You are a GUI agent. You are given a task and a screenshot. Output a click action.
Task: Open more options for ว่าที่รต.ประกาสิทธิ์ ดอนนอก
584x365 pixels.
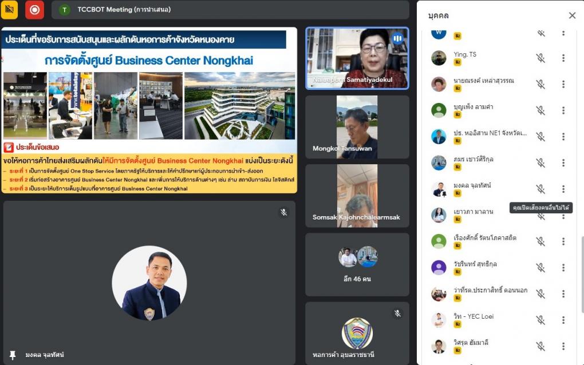(563, 294)
